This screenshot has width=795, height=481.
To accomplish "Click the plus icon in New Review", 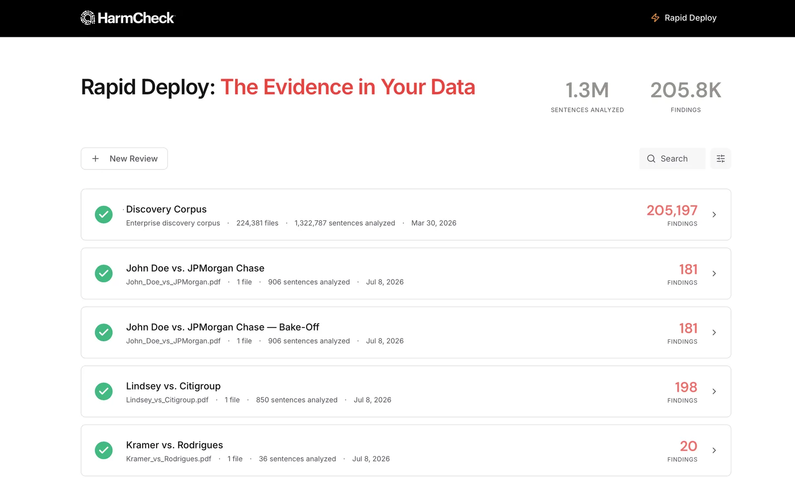I will point(95,159).
